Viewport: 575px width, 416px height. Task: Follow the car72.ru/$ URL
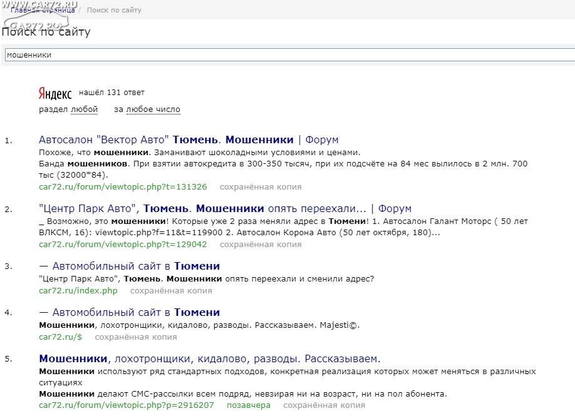tap(61, 337)
